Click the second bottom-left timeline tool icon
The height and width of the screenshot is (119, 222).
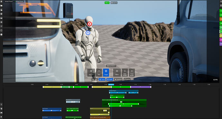[1, 109]
